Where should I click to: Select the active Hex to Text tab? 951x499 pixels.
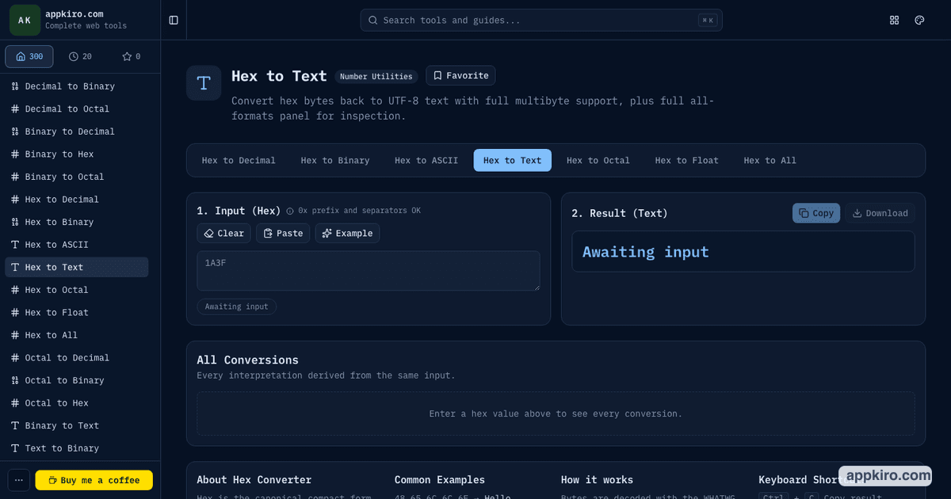(513, 160)
